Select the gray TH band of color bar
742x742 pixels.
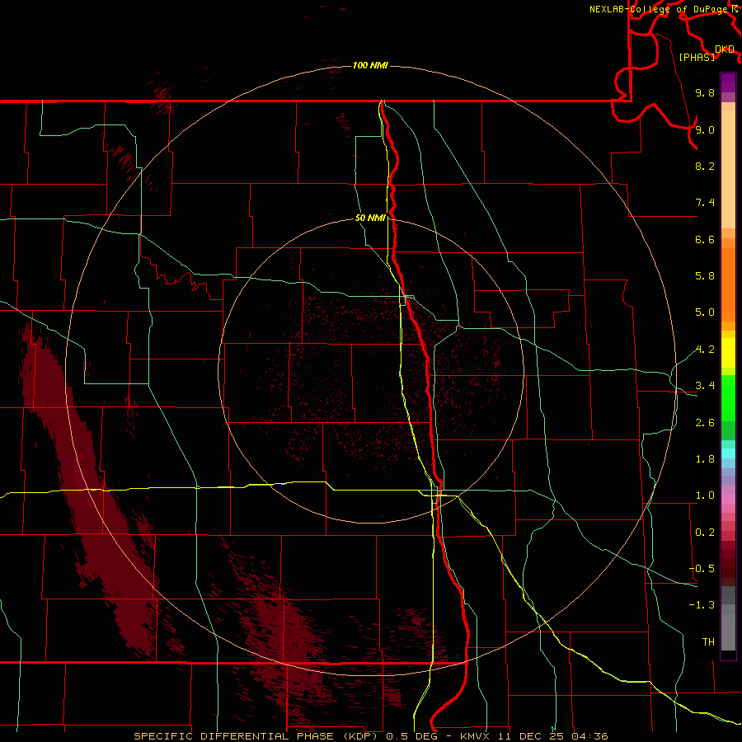[x=728, y=632]
